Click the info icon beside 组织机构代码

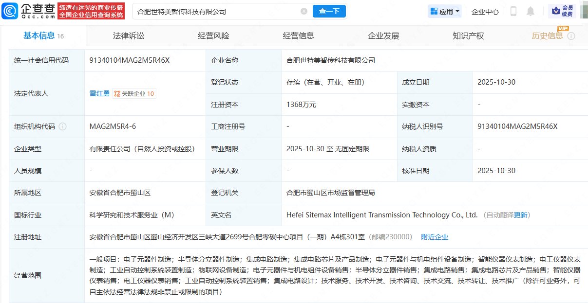pyautogui.click(x=62, y=126)
